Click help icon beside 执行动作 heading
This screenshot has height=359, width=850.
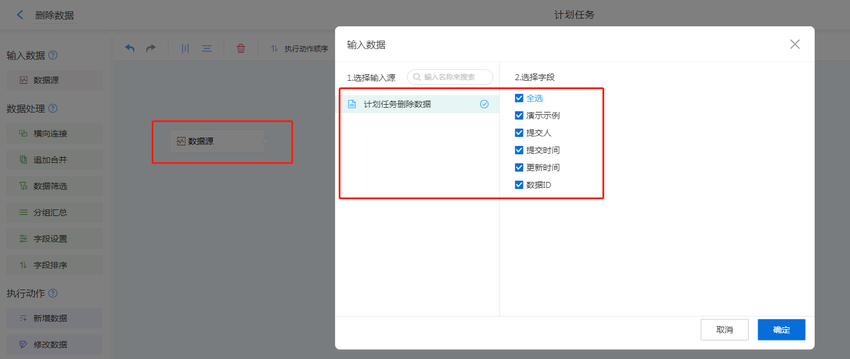point(53,293)
